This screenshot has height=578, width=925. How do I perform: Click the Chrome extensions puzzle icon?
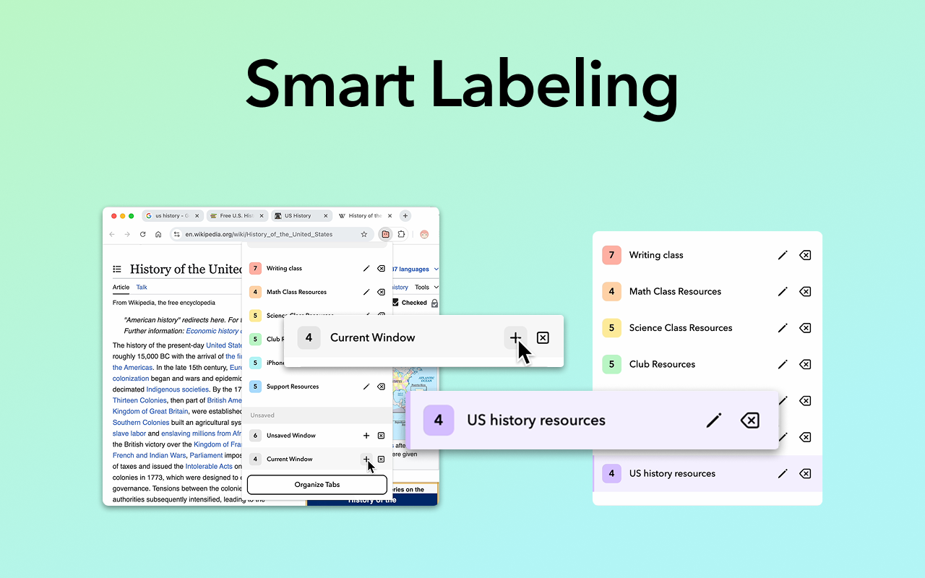pos(402,234)
